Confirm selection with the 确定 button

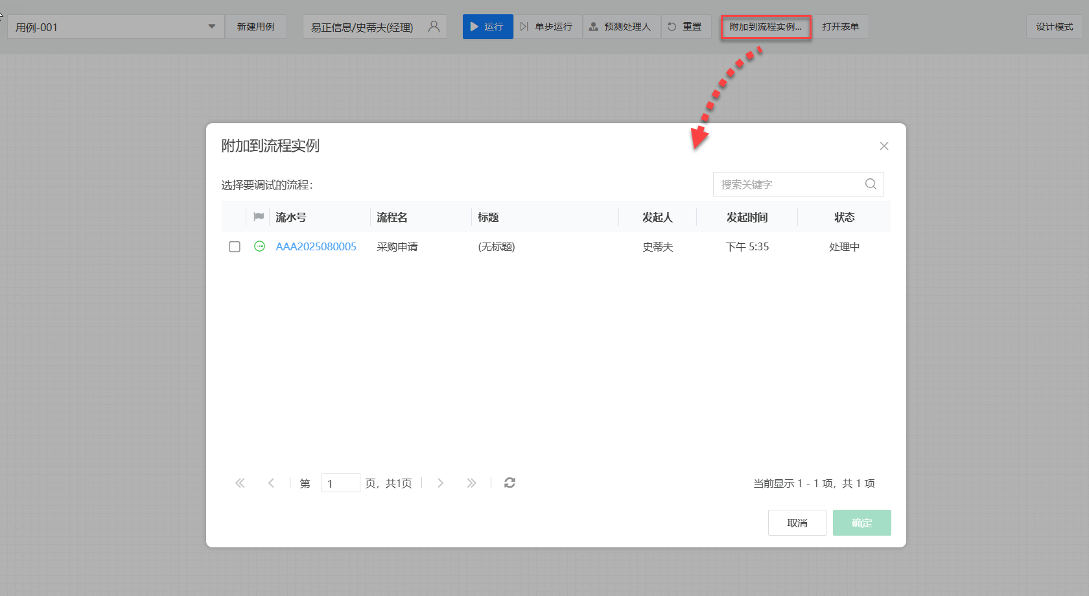click(x=862, y=522)
